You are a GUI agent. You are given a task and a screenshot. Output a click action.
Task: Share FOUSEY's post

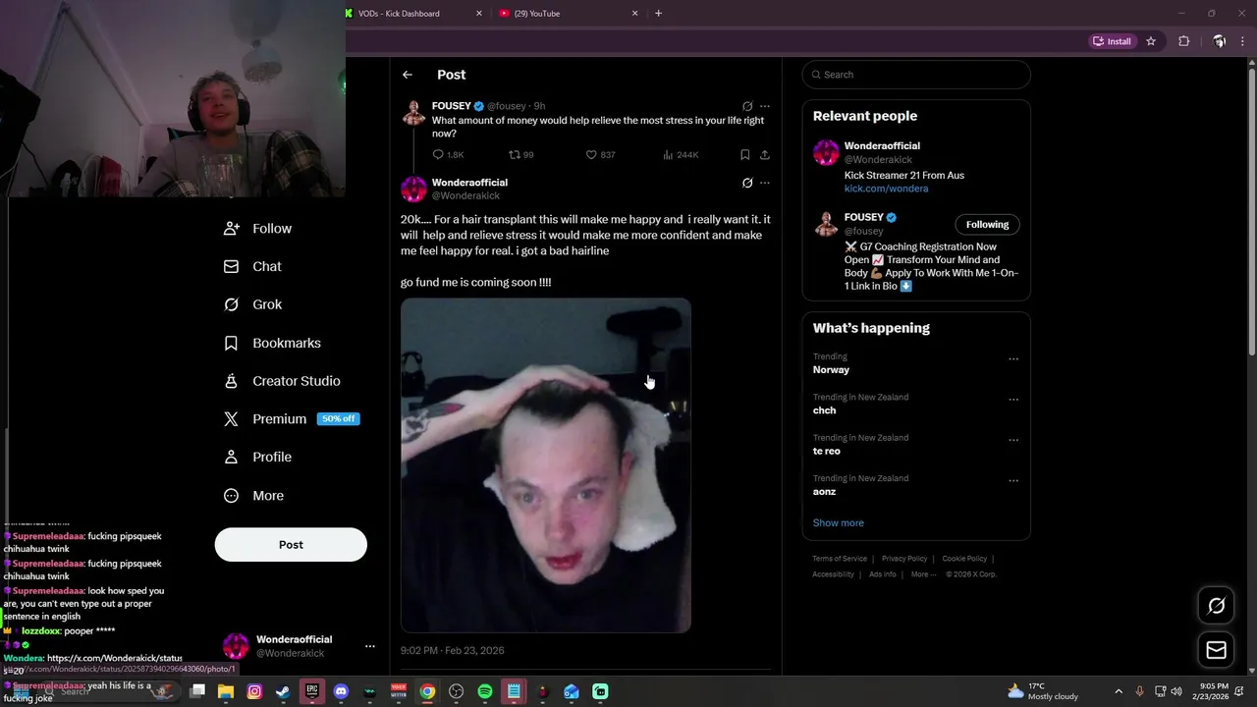point(765,155)
